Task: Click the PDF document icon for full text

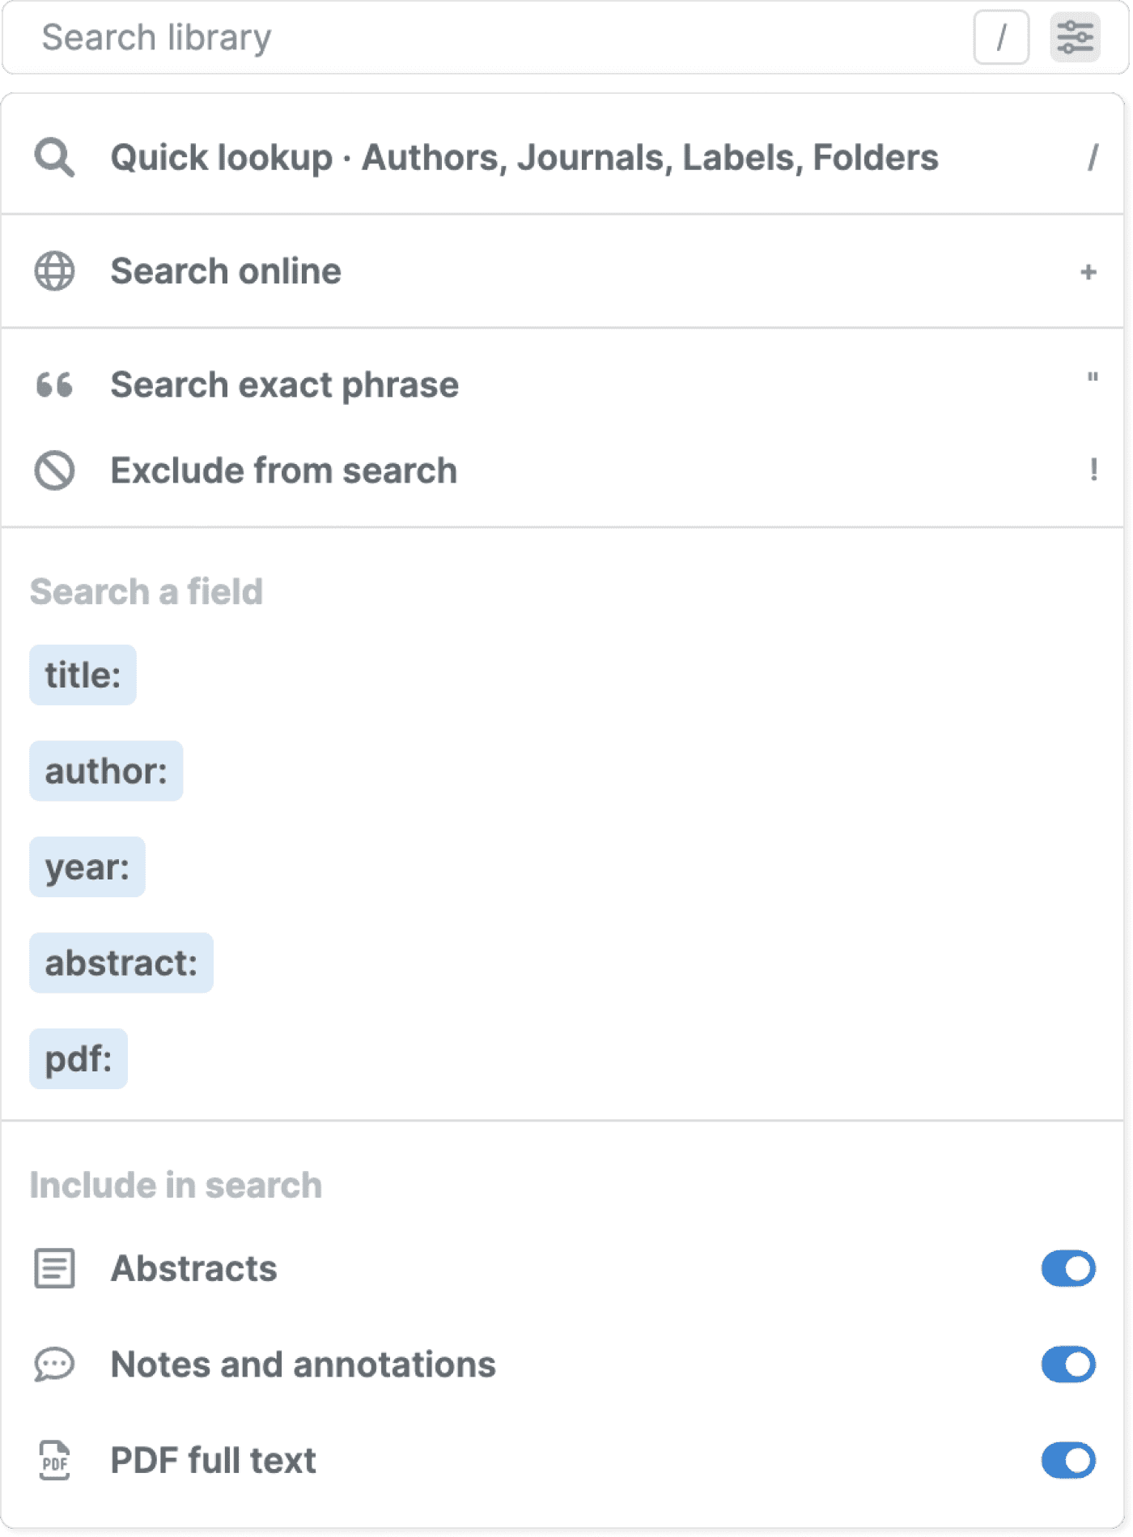Action: [x=53, y=1460]
